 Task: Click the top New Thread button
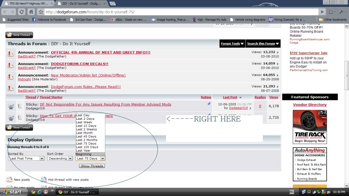tap(19, 35)
